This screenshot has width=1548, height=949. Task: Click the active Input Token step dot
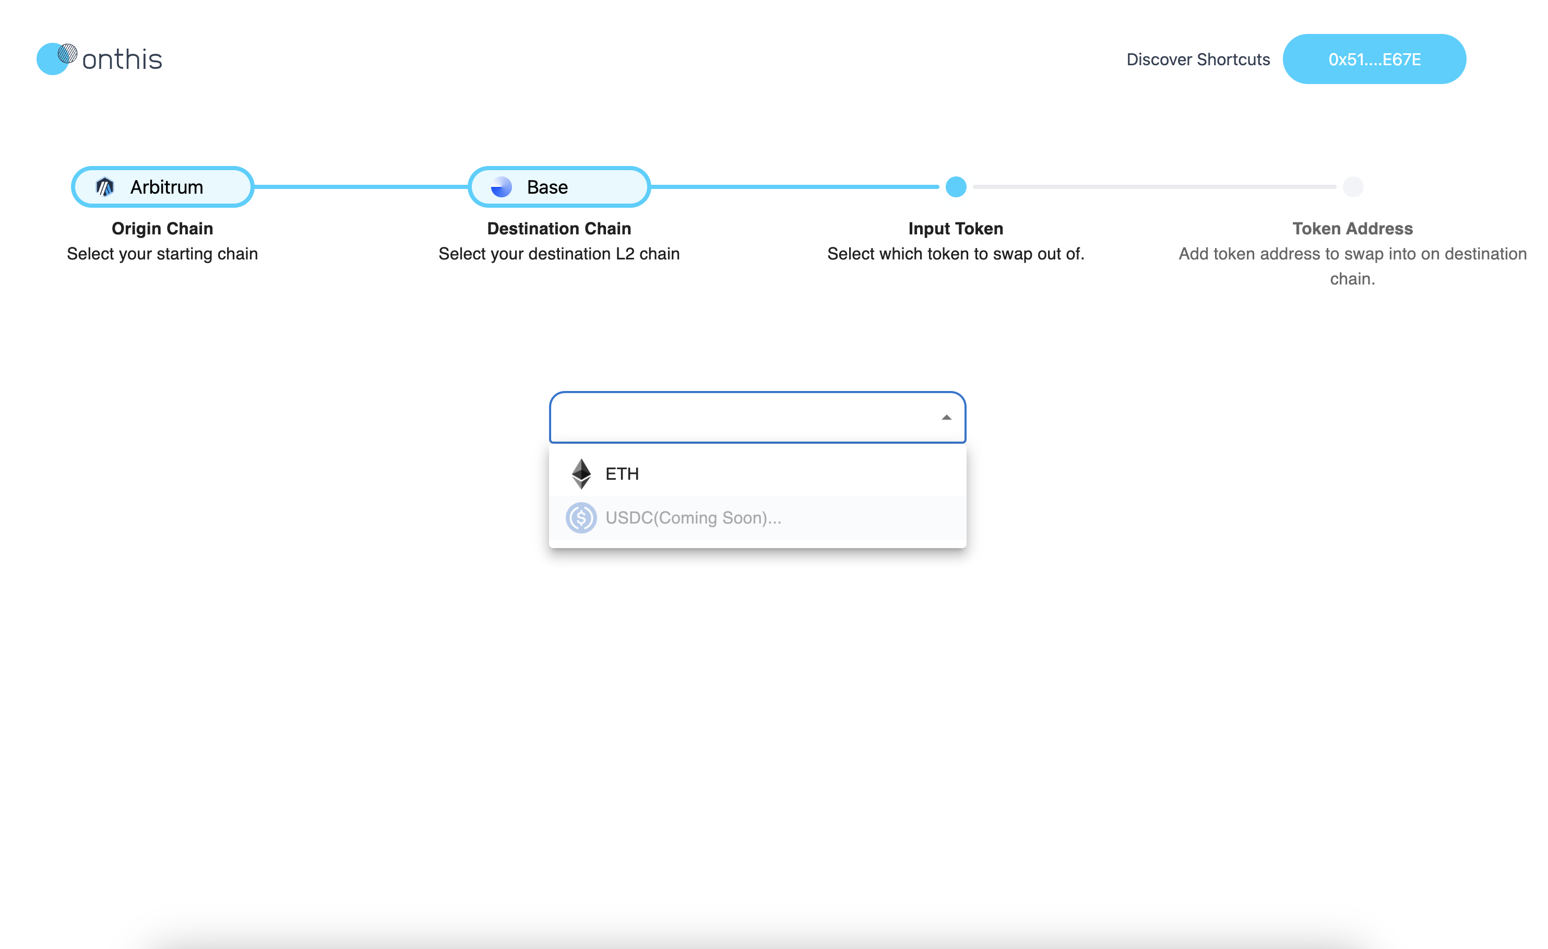[956, 187]
